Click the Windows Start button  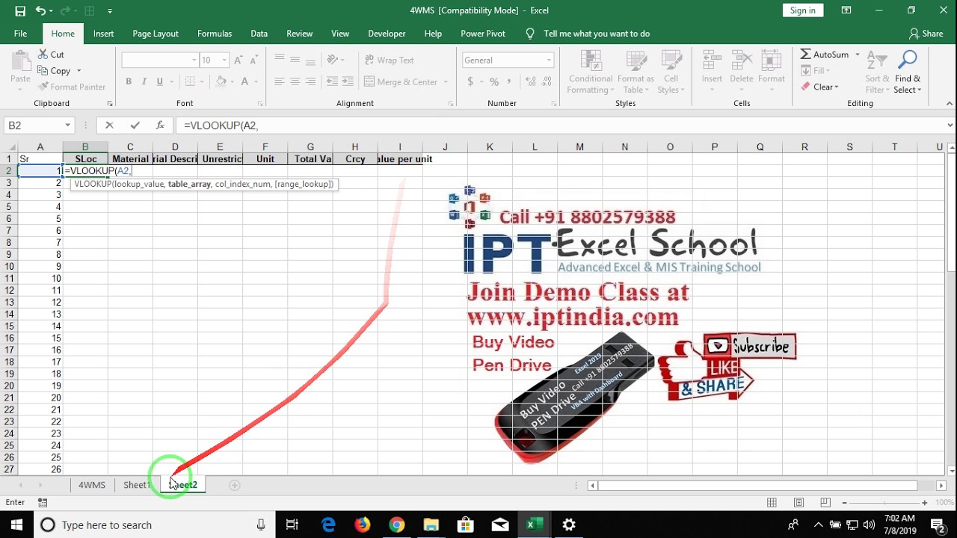[16, 525]
